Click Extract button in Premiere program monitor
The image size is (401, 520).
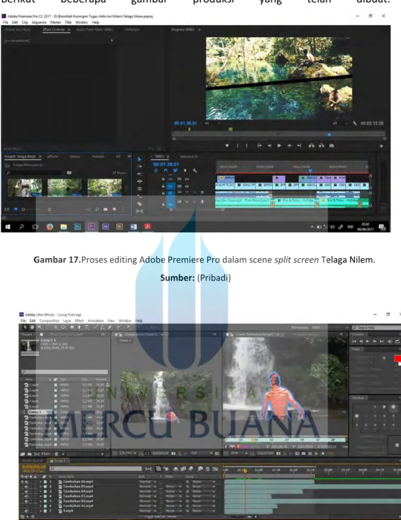(x=321, y=145)
